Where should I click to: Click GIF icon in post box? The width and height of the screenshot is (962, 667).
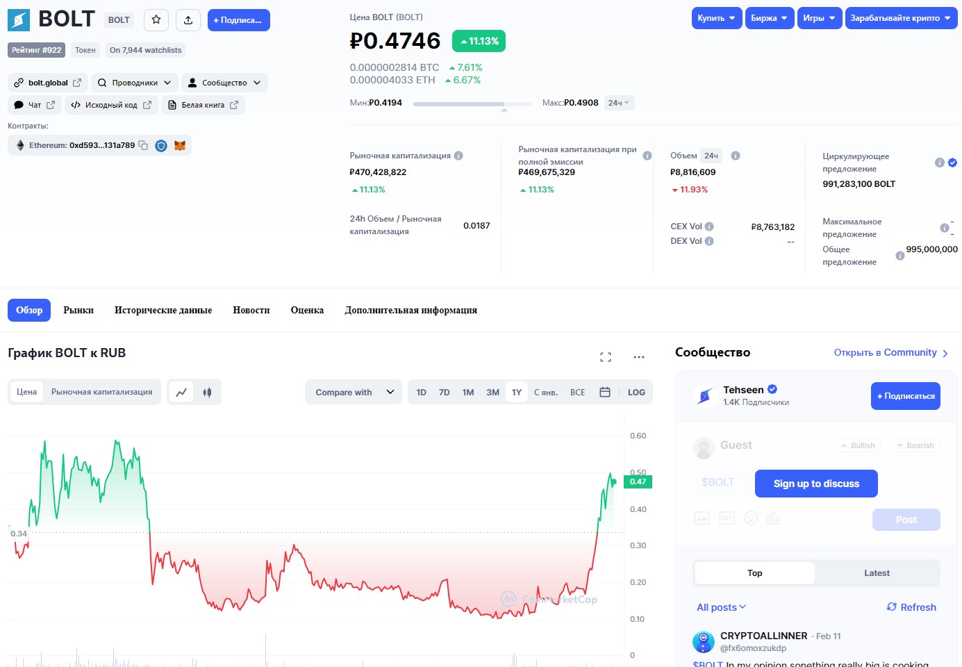point(727,518)
